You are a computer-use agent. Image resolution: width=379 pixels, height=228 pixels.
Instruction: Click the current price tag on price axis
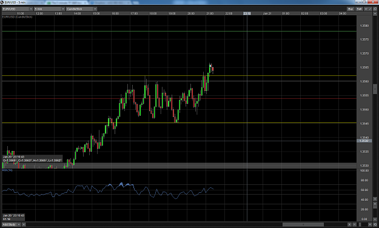364,141
